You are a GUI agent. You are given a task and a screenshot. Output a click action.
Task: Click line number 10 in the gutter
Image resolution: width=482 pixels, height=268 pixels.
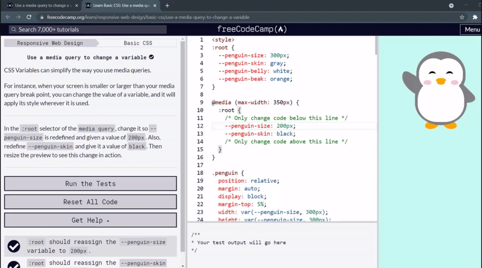(x=200, y=110)
